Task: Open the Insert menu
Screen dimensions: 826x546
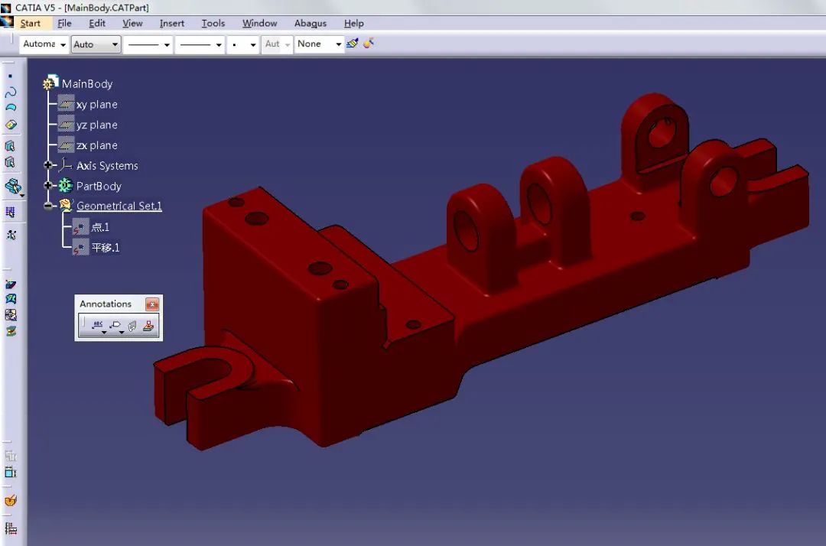Action: pyautogui.click(x=172, y=23)
